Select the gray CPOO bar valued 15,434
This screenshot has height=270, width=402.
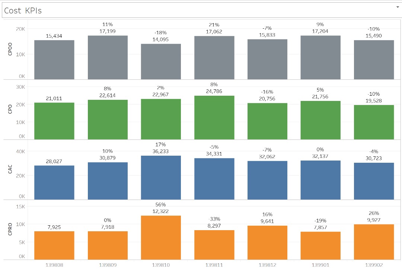click(54, 60)
